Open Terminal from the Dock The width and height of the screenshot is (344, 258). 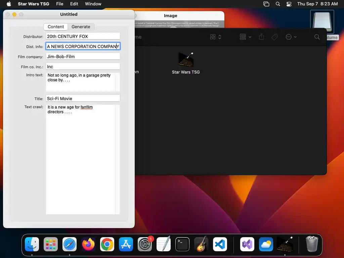pos(182,244)
